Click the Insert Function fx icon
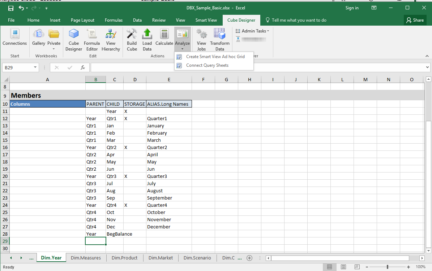The height and width of the screenshot is (271, 432). pyautogui.click(x=83, y=67)
